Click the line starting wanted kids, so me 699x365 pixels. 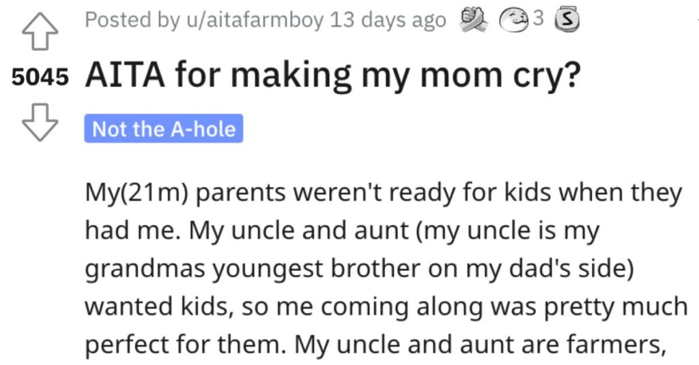[x=386, y=306]
